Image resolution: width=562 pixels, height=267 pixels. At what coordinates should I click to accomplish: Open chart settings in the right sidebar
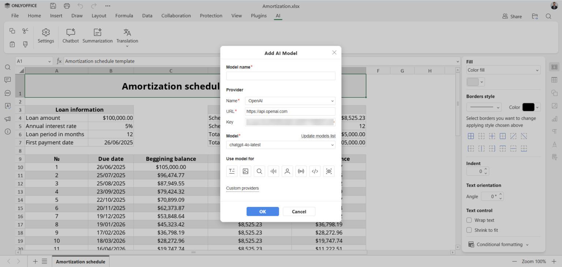coord(554,119)
